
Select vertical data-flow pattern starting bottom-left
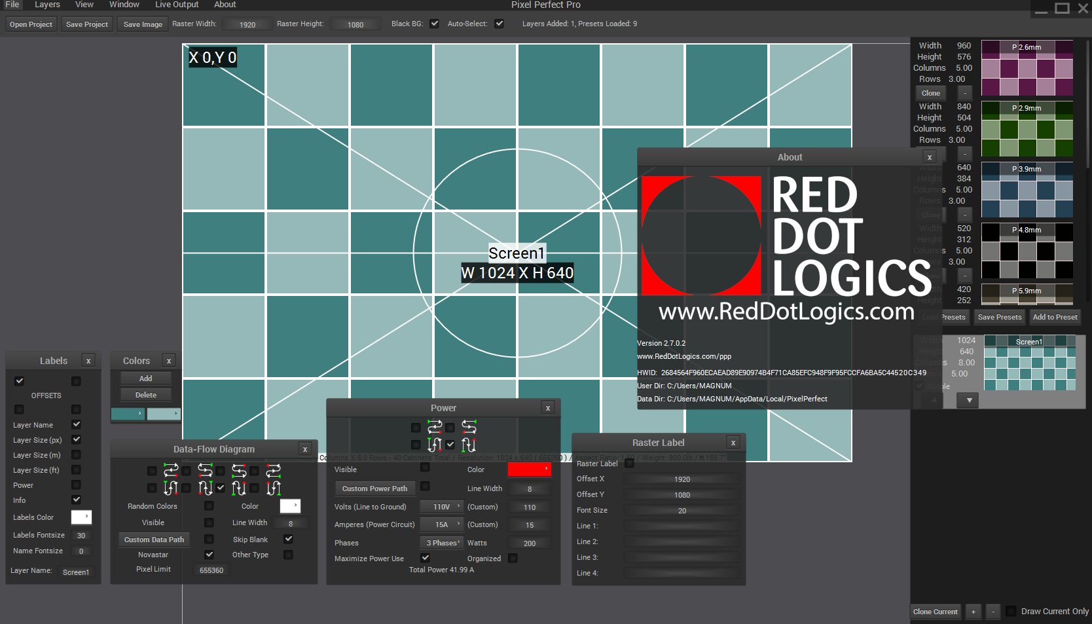click(x=239, y=488)
